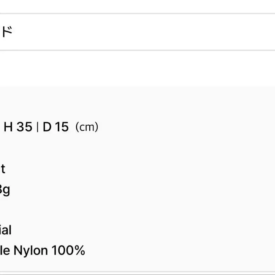The image size is (275, 275).
Task: Click the separator between H 35 and D 15
Action: [x=37, y=127]
